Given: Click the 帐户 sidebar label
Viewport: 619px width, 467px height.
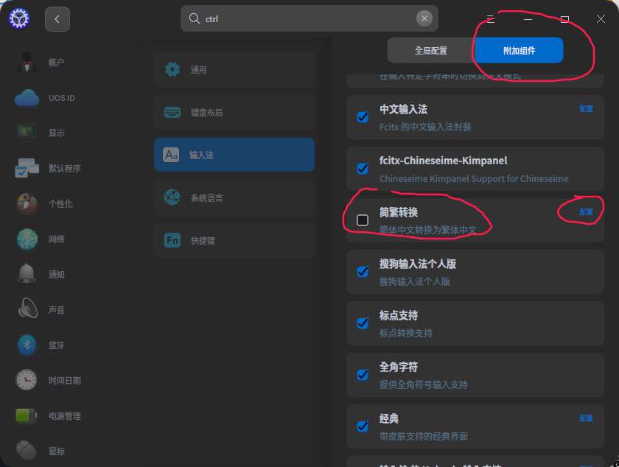Looking at the screenshot, I should [56, 63].
